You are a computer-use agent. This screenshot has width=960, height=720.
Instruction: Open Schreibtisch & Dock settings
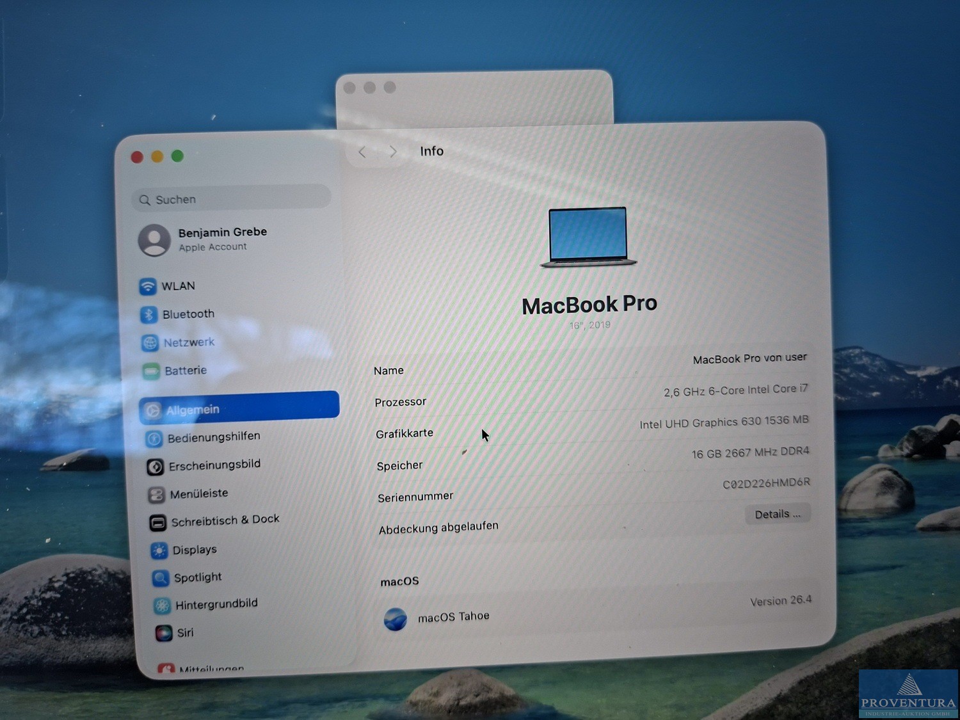(224, 520)
